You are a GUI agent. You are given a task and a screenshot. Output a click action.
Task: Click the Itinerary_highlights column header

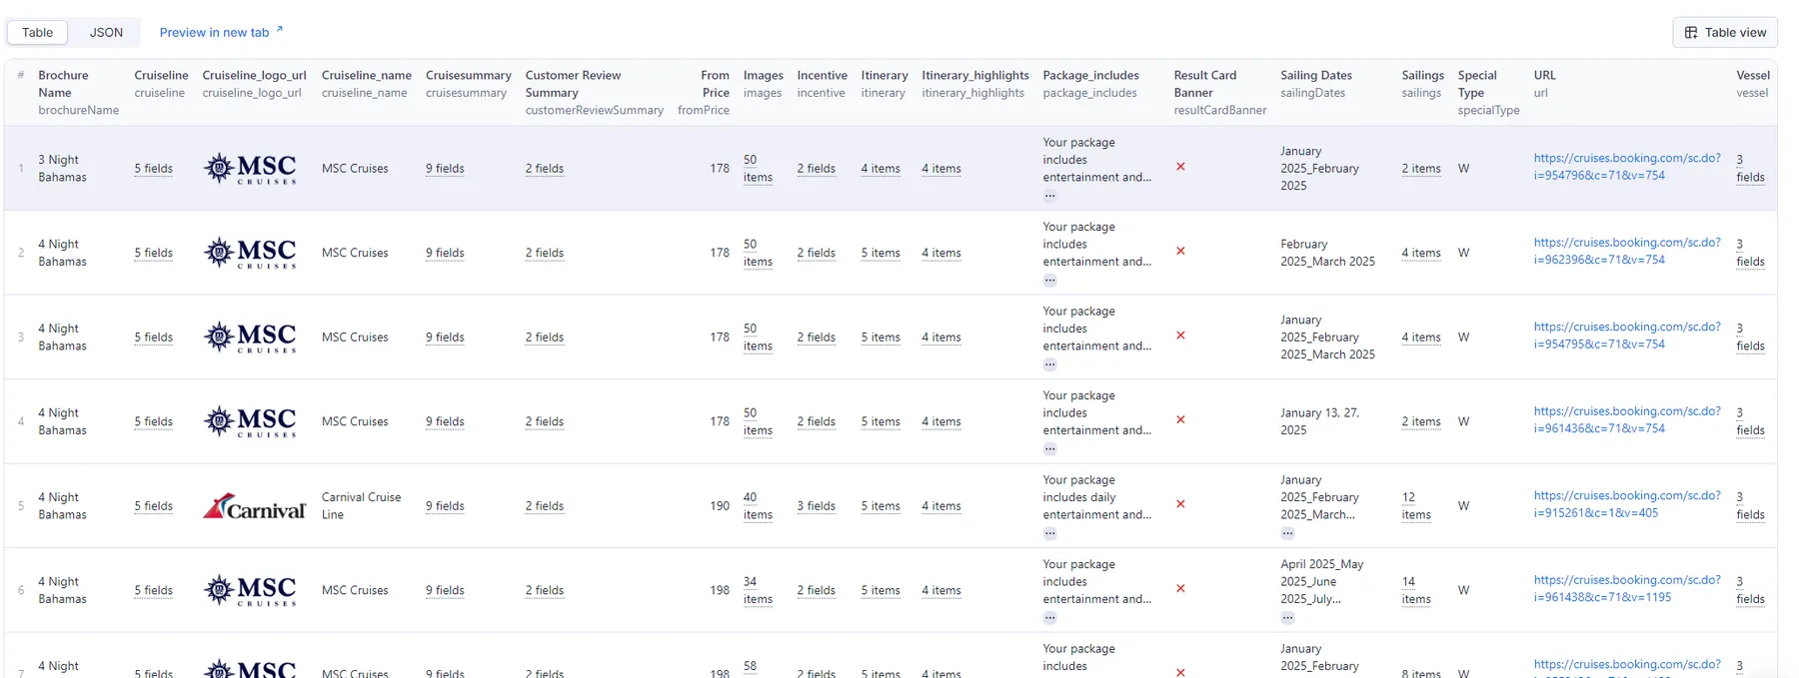coord(975,84)
